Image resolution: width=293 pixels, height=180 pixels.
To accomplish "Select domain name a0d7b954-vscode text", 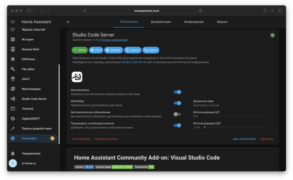I will point(206,105).
